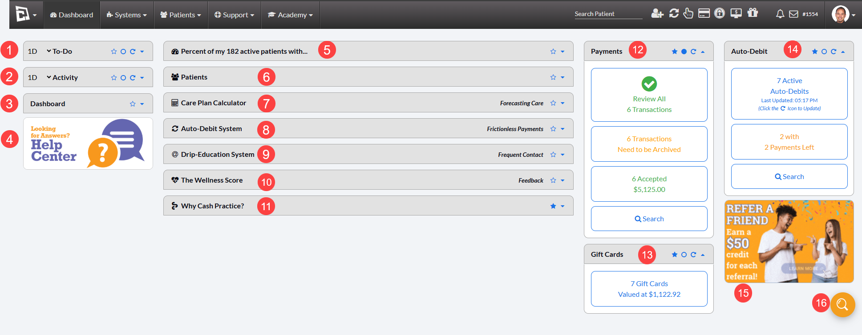Click the monitor with dollar sign icon

point(736,13)
